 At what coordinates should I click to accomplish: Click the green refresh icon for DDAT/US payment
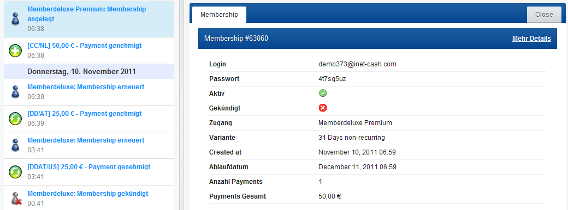tap(15, 172)
